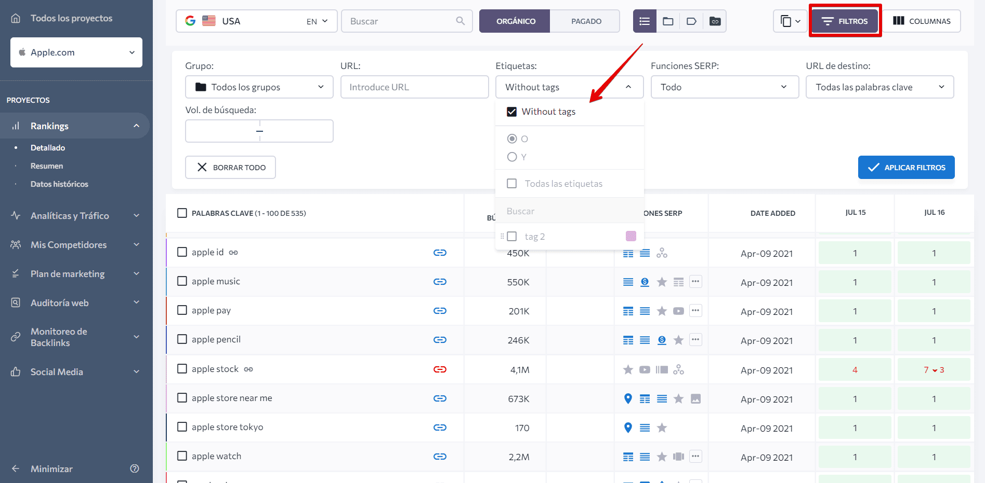Click the link icon for apple music
This screenshot has height=483, width=985.
pos(440,282)
